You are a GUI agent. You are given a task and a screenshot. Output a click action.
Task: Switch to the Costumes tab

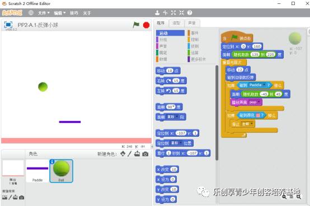pos(176,23)
